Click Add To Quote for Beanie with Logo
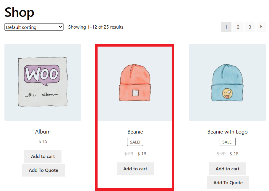Screen dimensions: 269x191 [x=228, y=182]
